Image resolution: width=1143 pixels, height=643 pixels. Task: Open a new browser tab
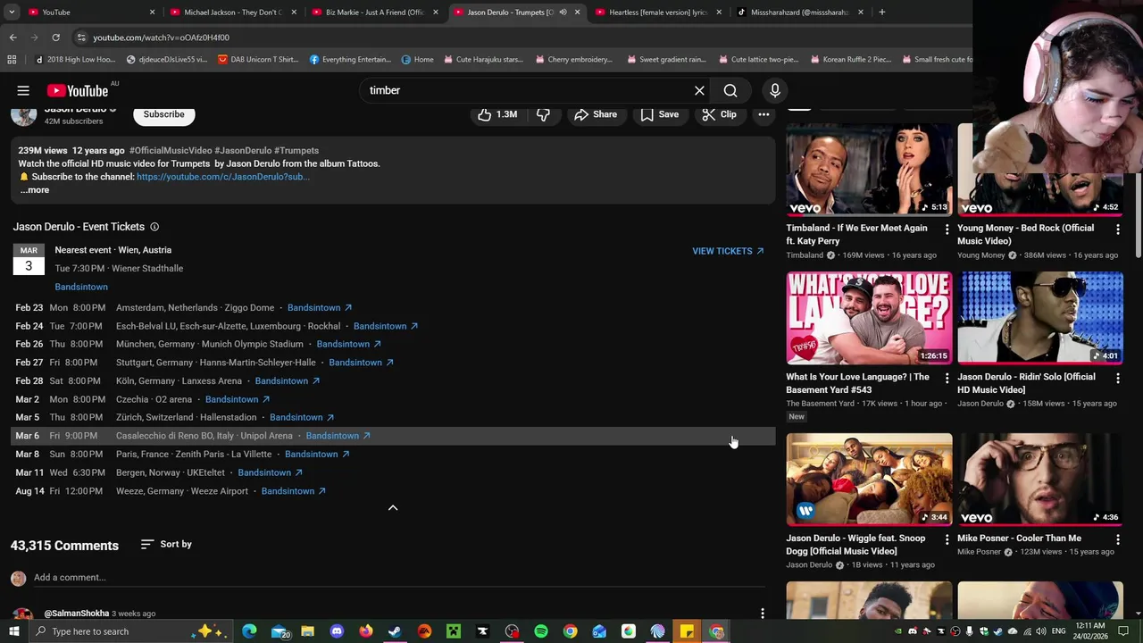(881, 13)
